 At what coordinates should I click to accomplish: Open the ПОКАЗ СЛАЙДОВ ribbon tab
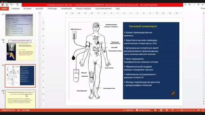pos(83,9)
